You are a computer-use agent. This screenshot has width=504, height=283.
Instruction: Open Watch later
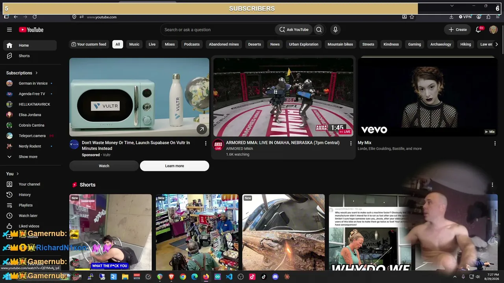(30, 216)
